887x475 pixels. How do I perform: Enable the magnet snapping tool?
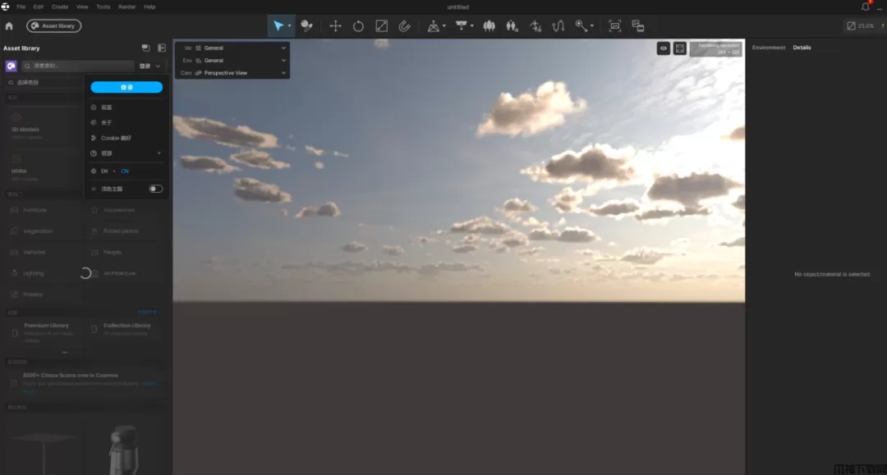(404, 26)
